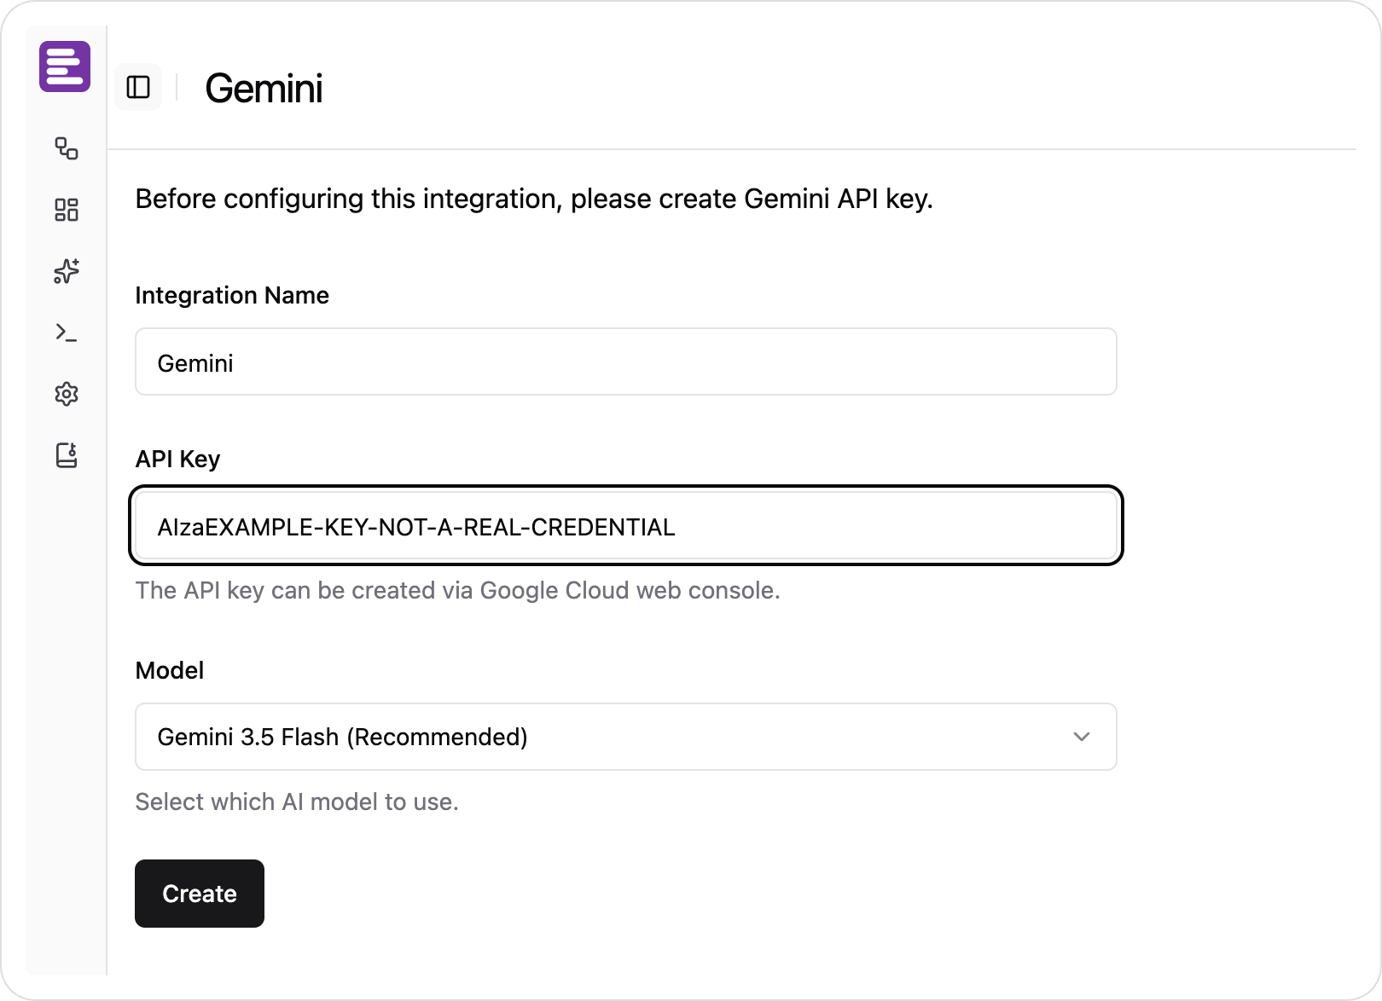Click the purple app logo icon
The height and width of the screenshot is (1001, 1382).
(65, 66)
